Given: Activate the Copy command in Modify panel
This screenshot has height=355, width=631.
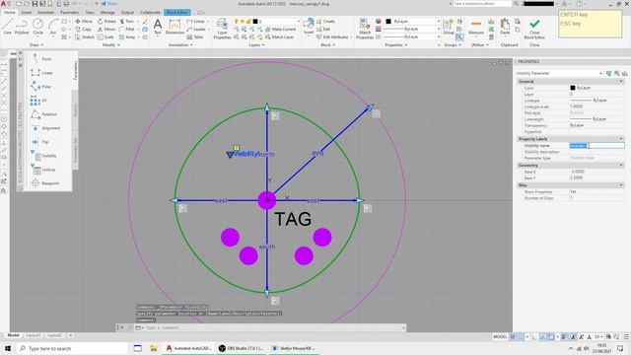Looking at the screenshot, I should click(x=84, y=29).
